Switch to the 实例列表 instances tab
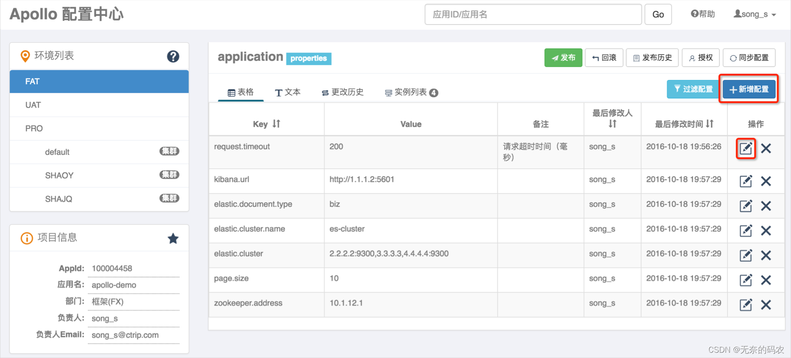 click(411, 92)
